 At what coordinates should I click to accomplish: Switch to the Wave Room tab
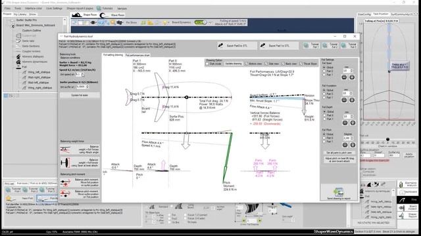[x=112, y=15]
